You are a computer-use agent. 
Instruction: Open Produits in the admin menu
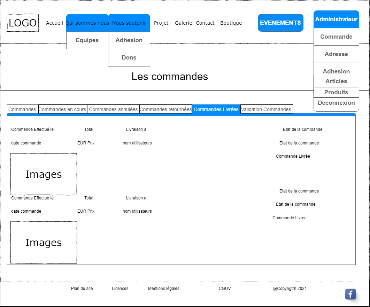336,93
